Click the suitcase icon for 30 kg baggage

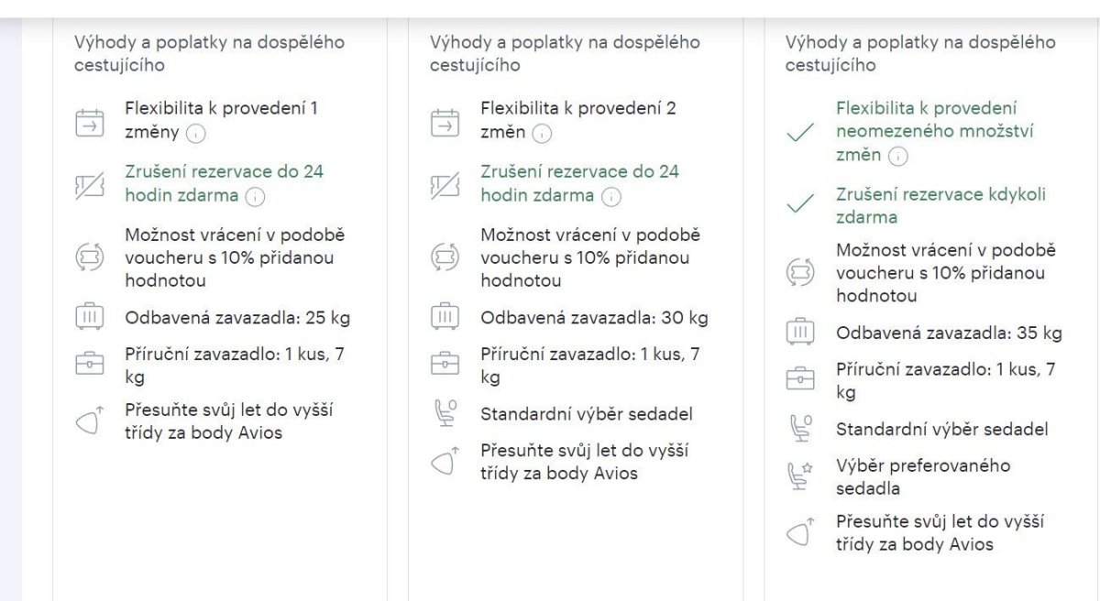point(445,318)
